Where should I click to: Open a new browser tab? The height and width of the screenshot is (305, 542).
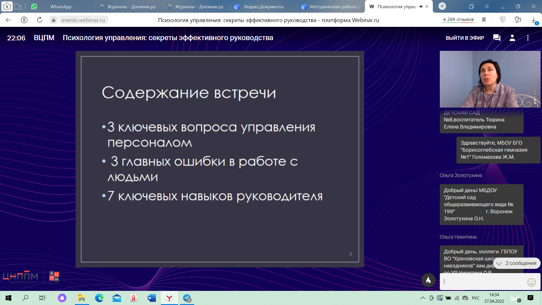(x=442, y=6)
